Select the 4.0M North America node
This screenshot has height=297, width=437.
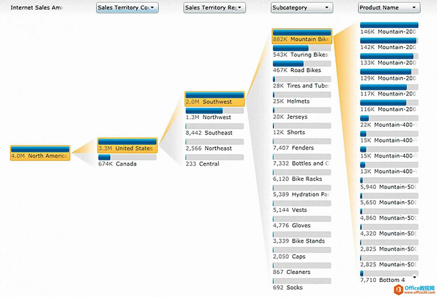point(40,153)
